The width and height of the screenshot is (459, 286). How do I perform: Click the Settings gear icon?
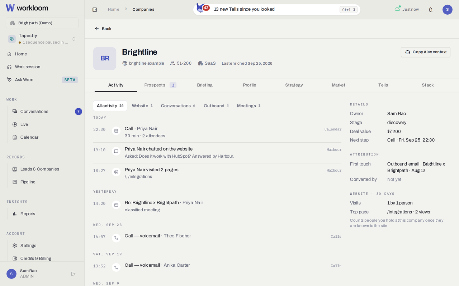click(15, 246)
